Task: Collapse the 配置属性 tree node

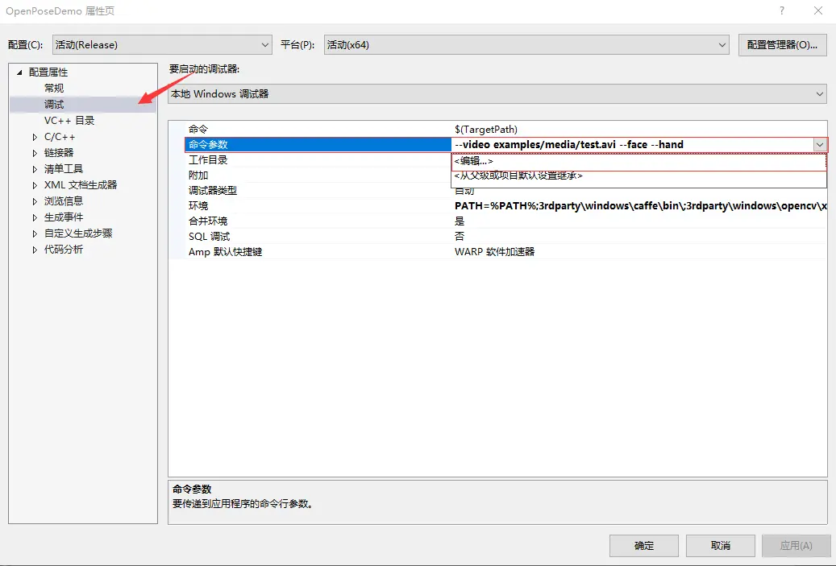Action: [19, 72]
